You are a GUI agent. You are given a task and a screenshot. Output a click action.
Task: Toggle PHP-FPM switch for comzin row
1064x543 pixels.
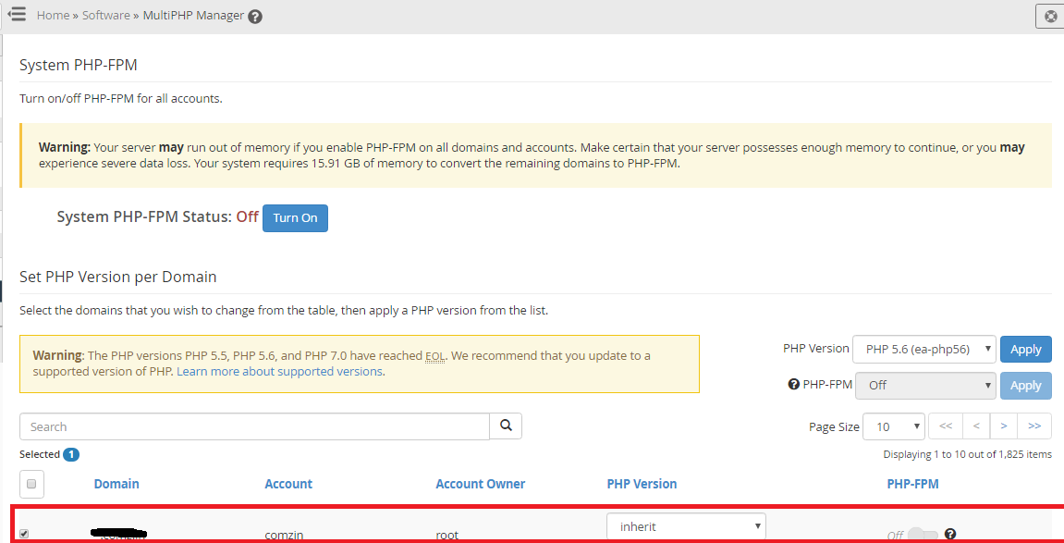923,535
